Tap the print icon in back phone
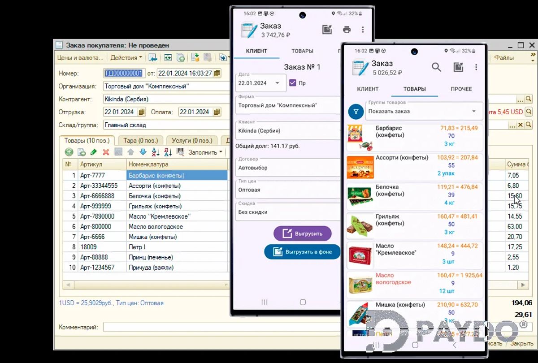 pyautogui.click(x=347, y=30)
